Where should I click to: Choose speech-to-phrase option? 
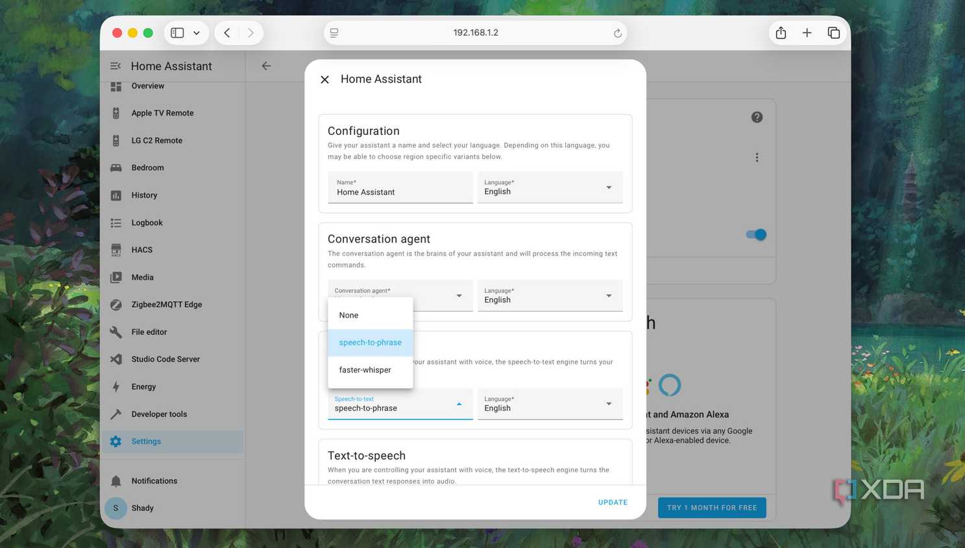click(x=371, y=343)
